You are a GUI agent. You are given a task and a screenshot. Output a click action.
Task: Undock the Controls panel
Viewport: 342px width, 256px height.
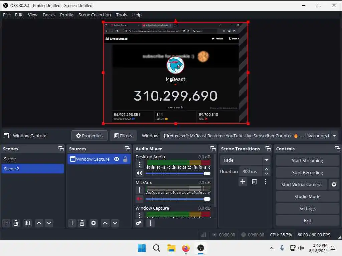338,149
